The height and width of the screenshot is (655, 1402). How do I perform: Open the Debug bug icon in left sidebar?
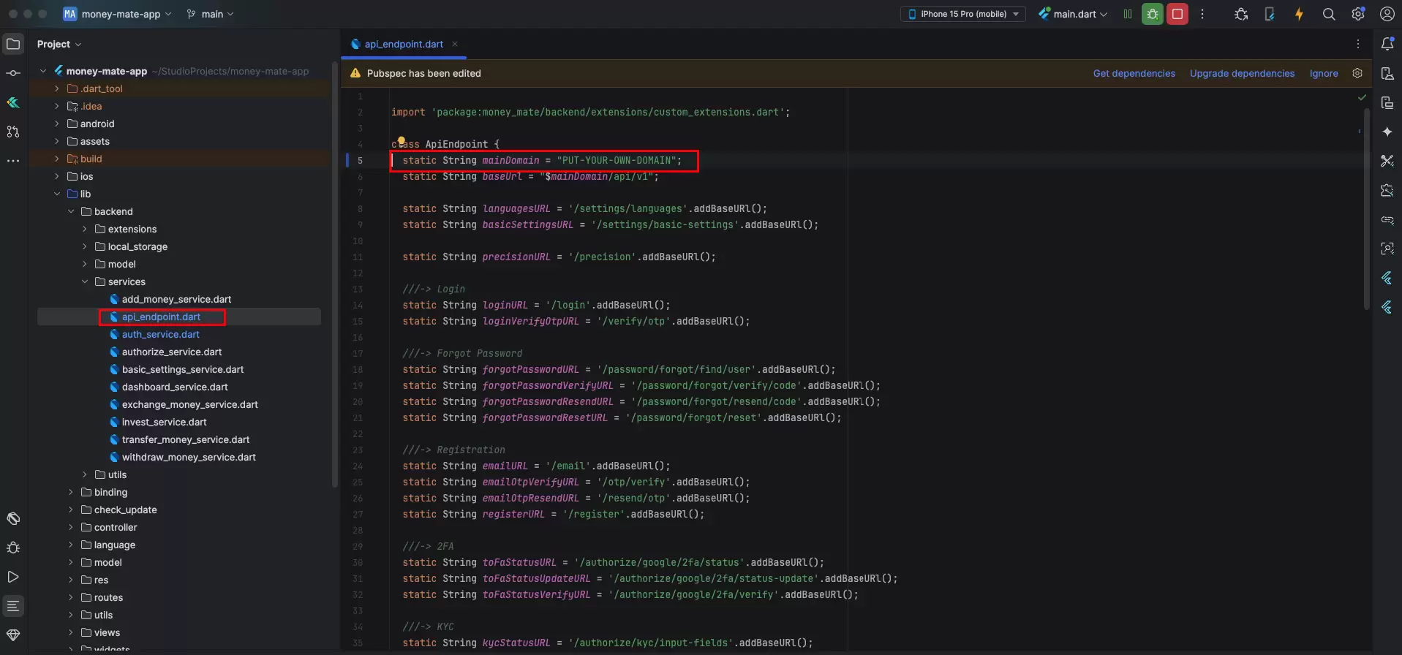(x=13, y=548)
